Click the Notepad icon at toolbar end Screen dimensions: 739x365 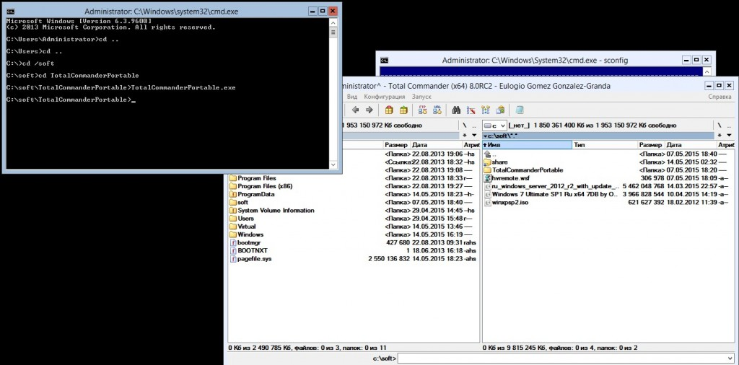coord(519,110)
